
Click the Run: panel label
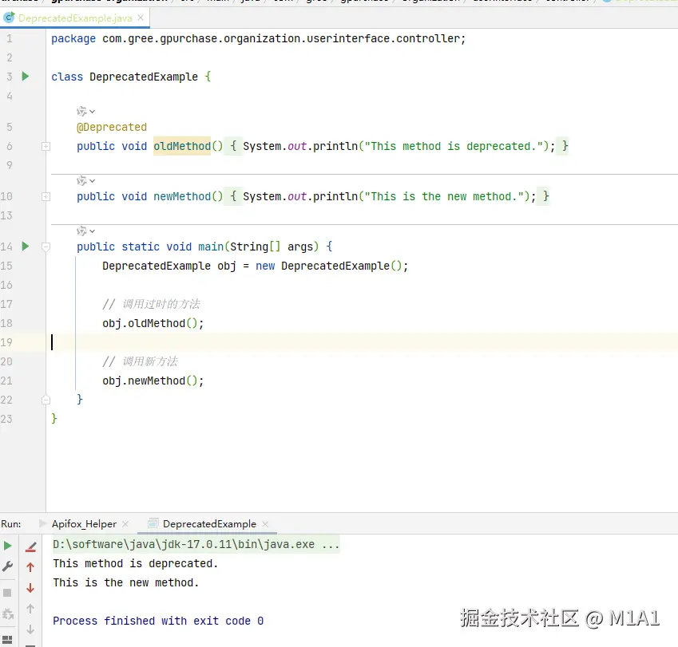point(11,524)
